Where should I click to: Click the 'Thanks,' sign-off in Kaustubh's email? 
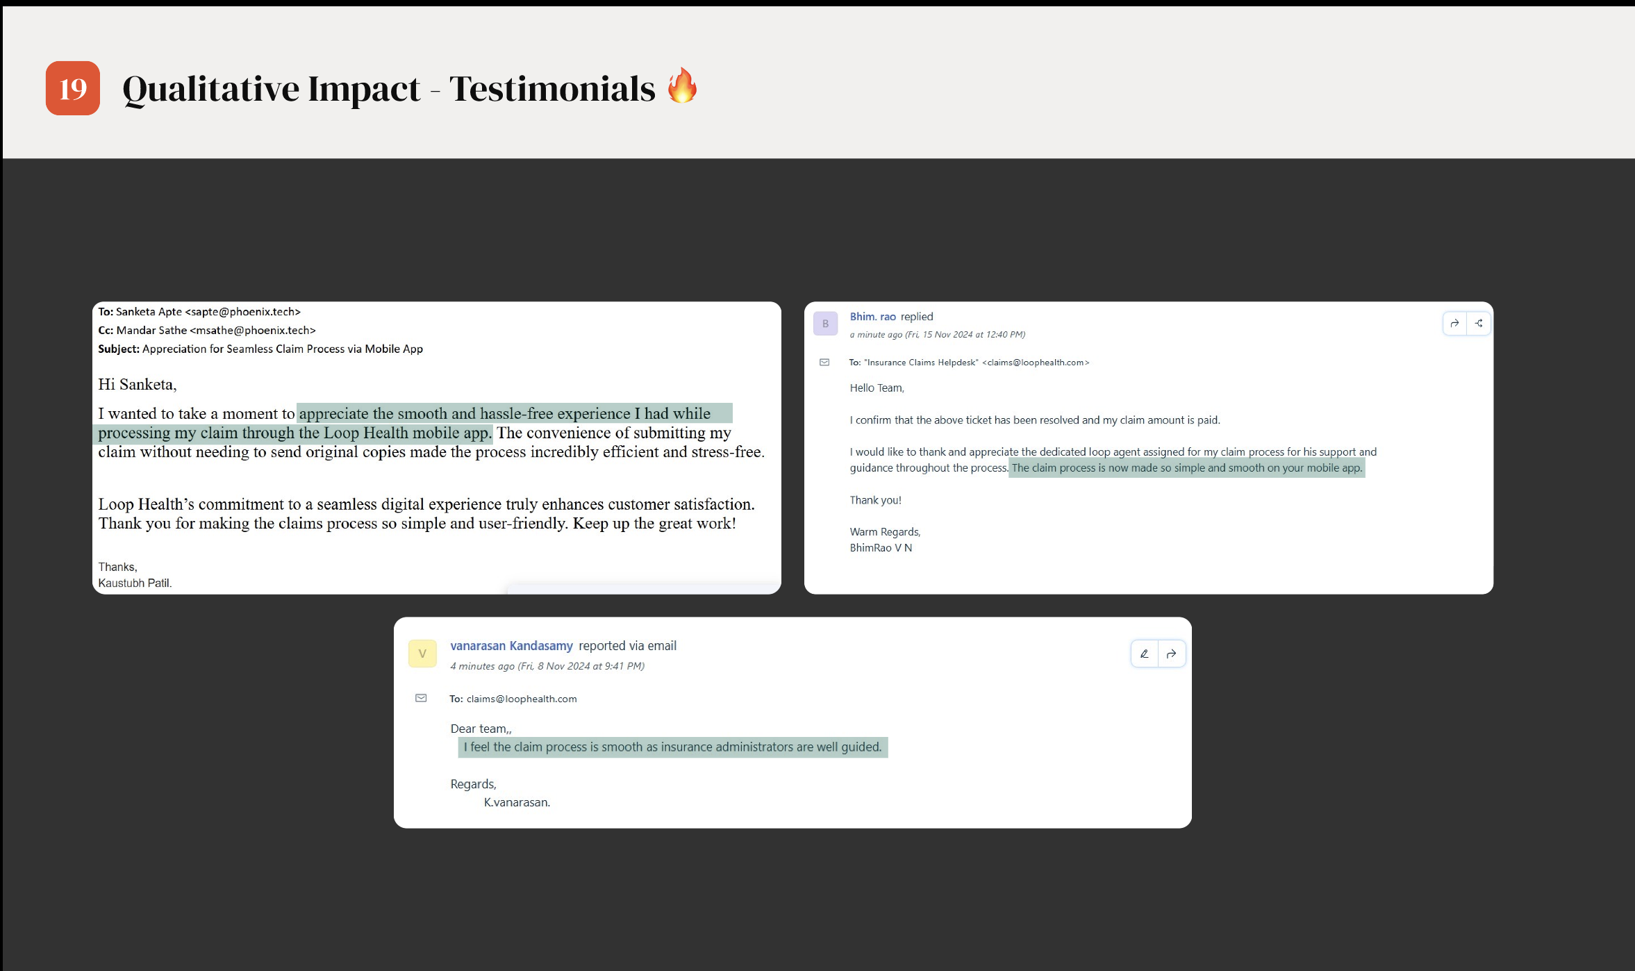coord(118,567)
